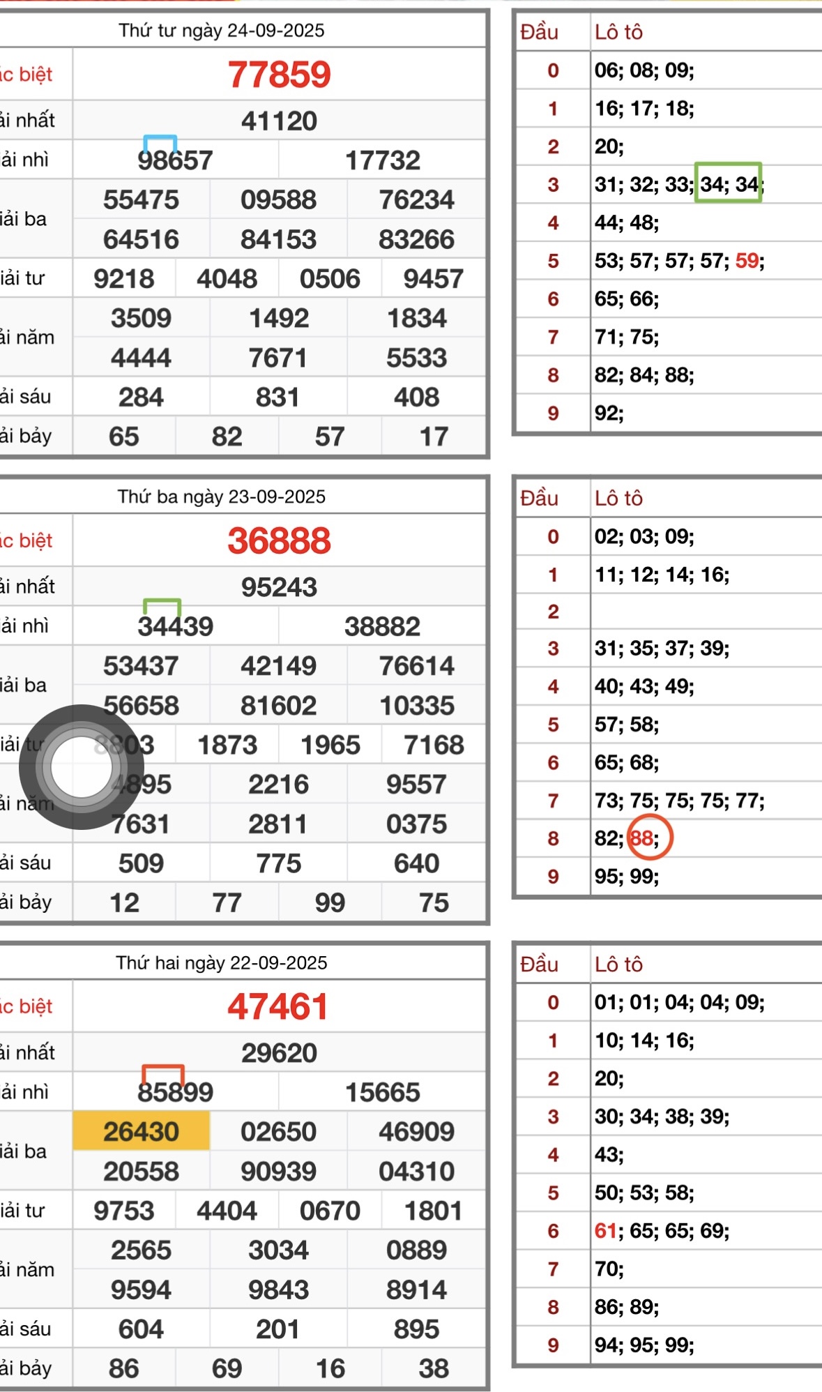Viewport: 822px width, 1392px height.
Task: Tap the AssistiveTouch floating button
Action: point(82,766)
